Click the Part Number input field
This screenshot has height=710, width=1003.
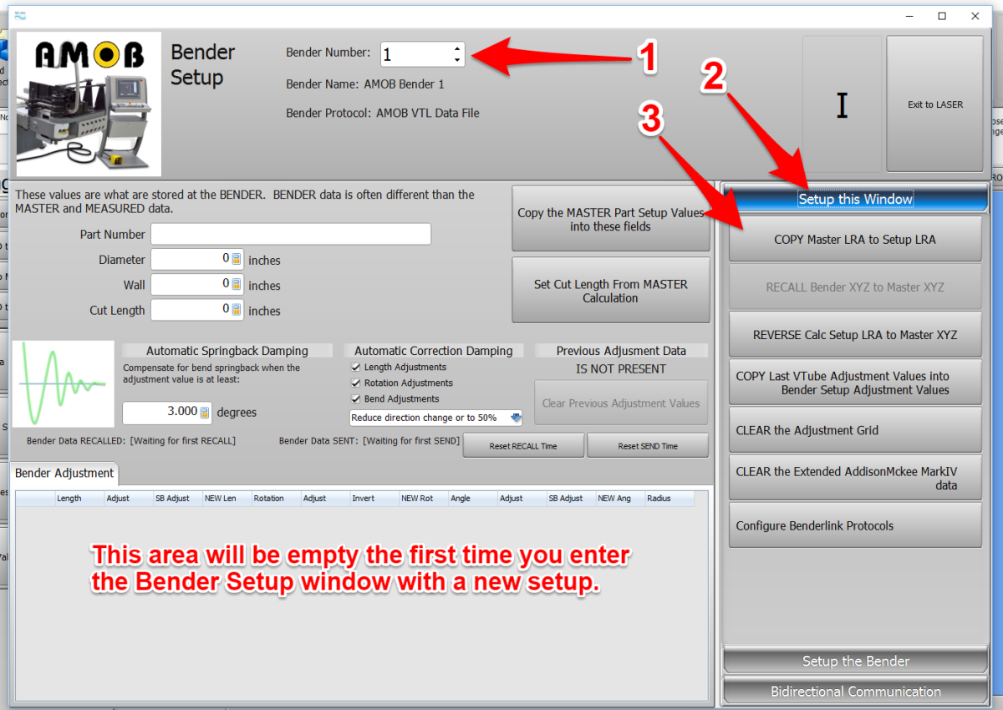pos(290,235)
